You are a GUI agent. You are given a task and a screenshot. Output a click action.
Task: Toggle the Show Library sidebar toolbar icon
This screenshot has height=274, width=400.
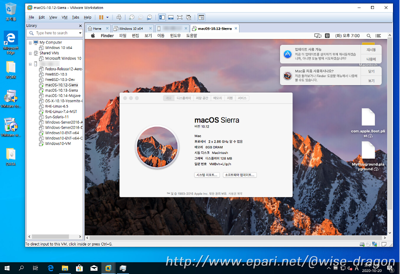[x=162, y=17]
